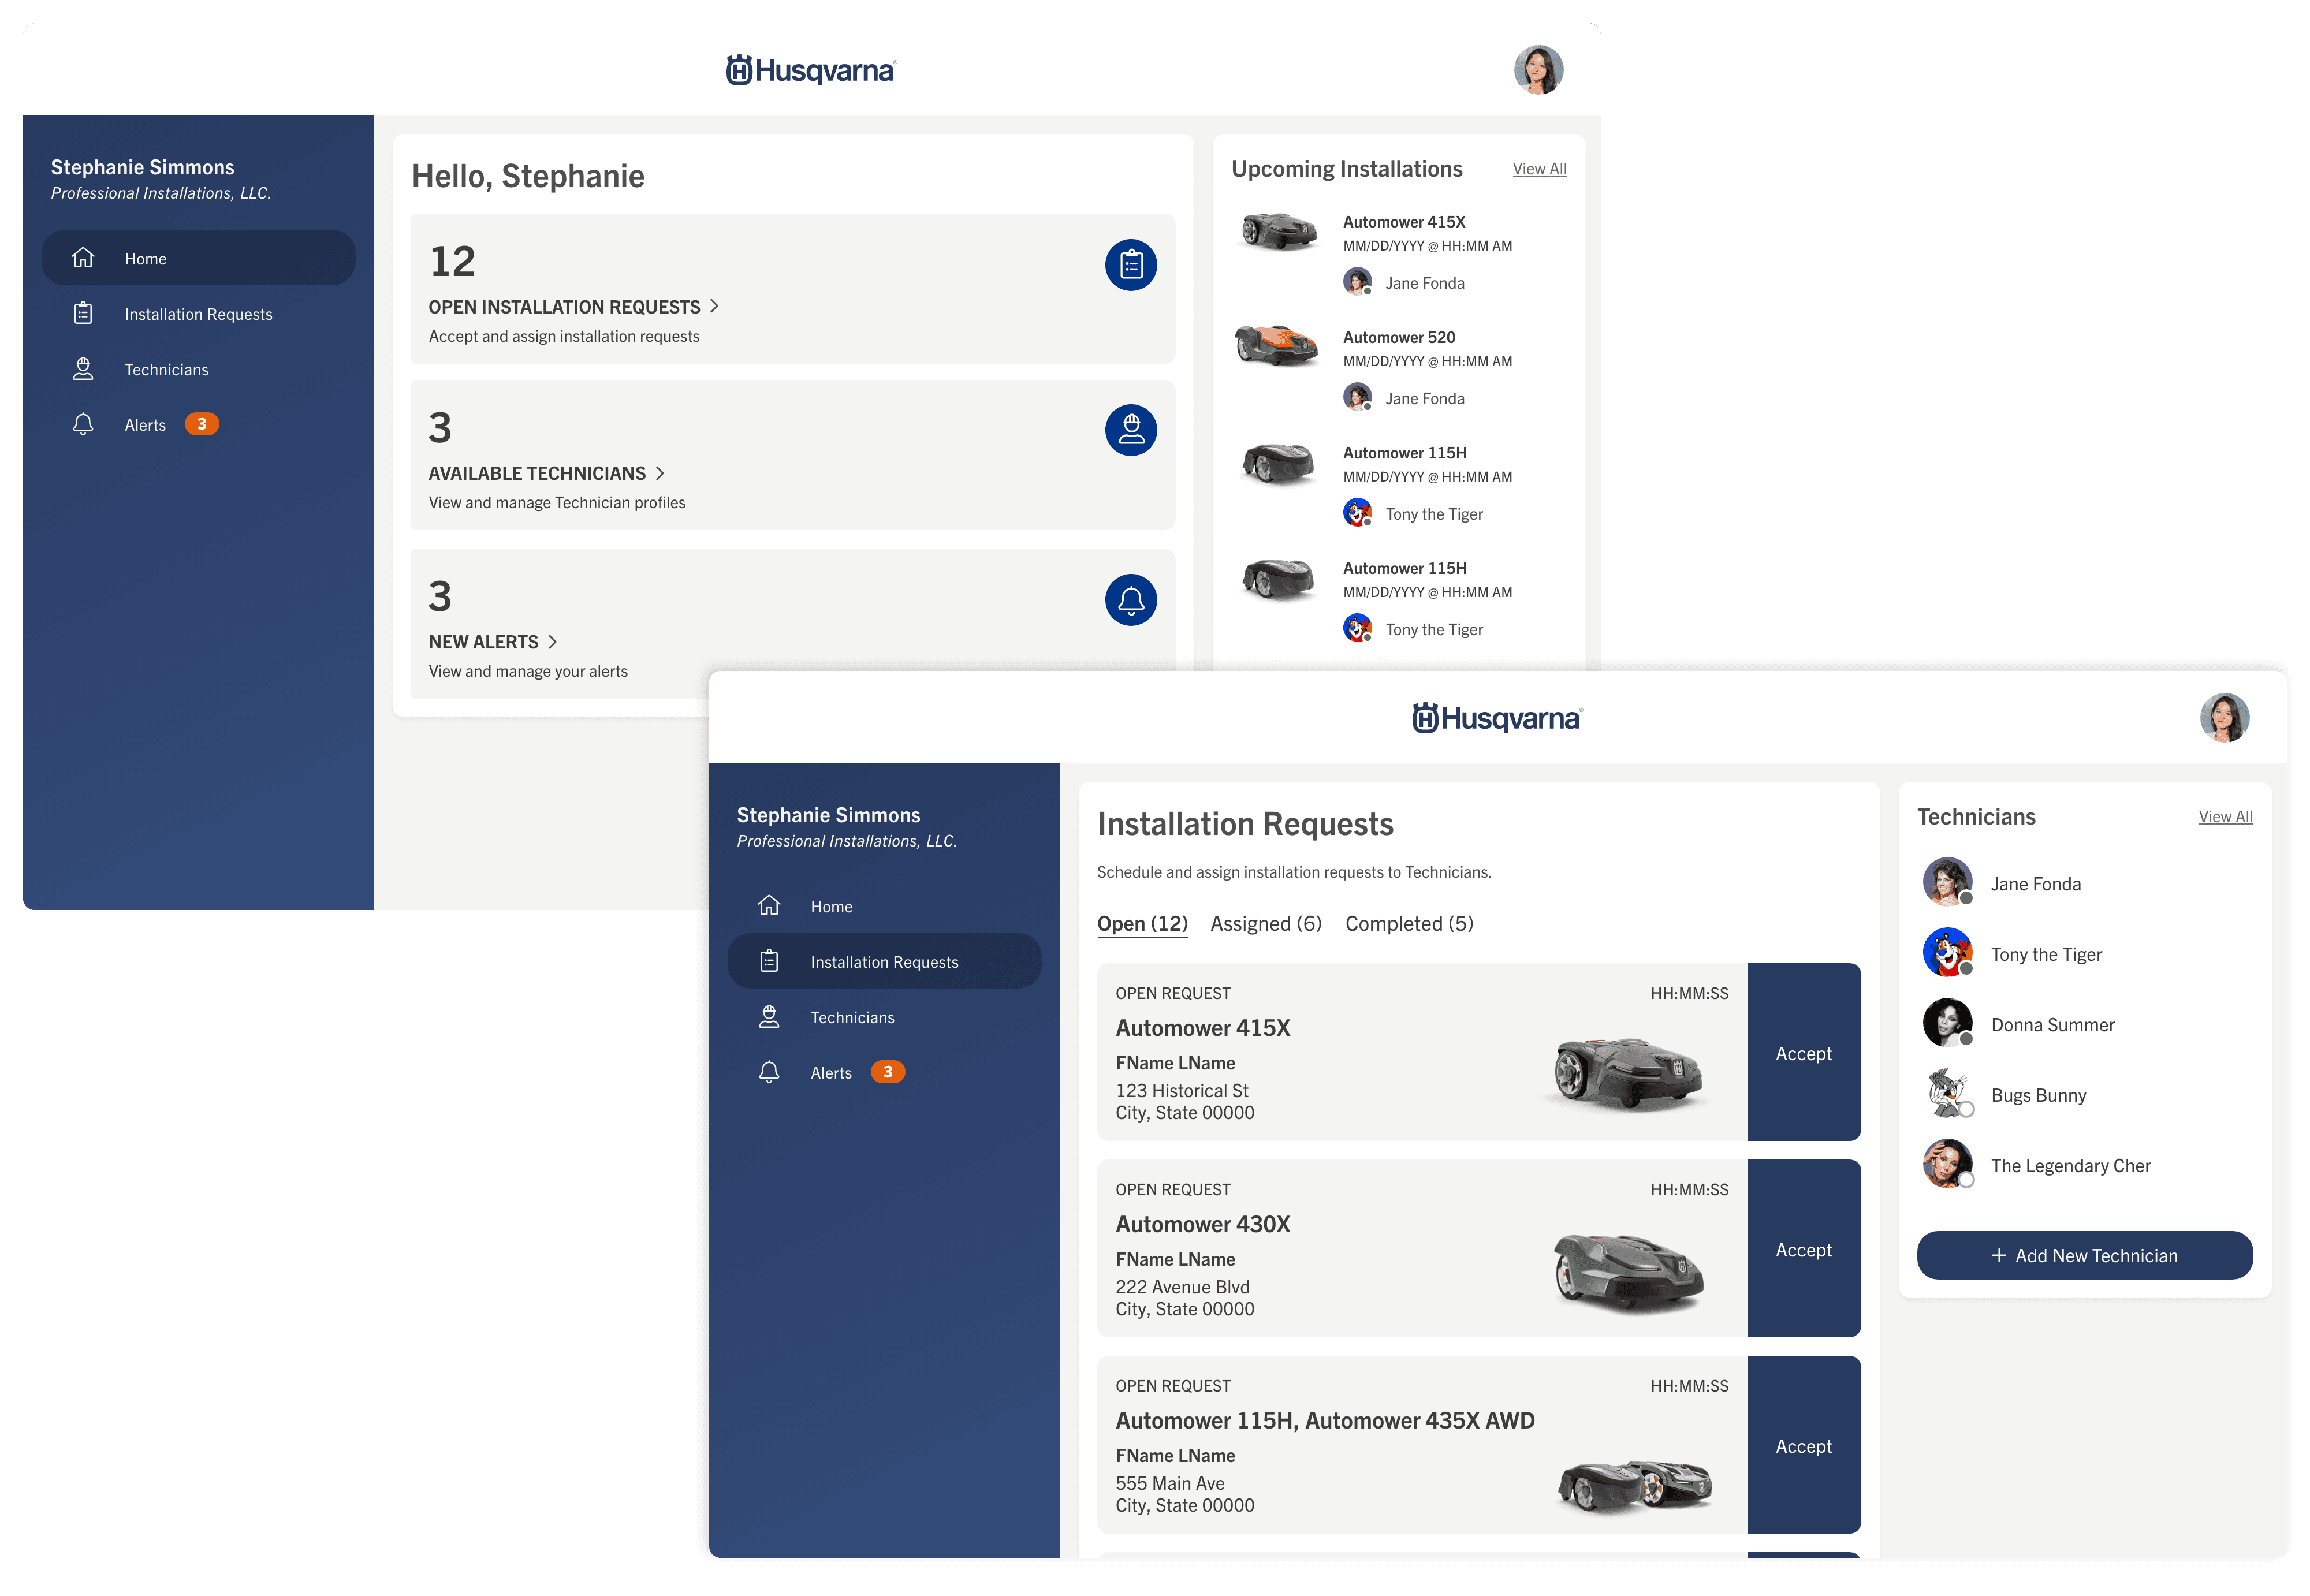The height and width of the screenshot is (1596, 2310).
Task: Click Tony the Tiger's avatar in Technicians panel
Action: 1948,953
